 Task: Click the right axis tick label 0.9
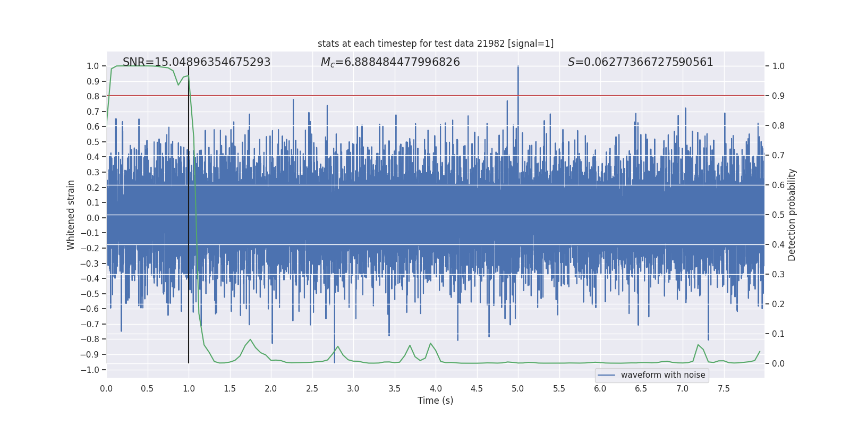click(x=778, y=96)
